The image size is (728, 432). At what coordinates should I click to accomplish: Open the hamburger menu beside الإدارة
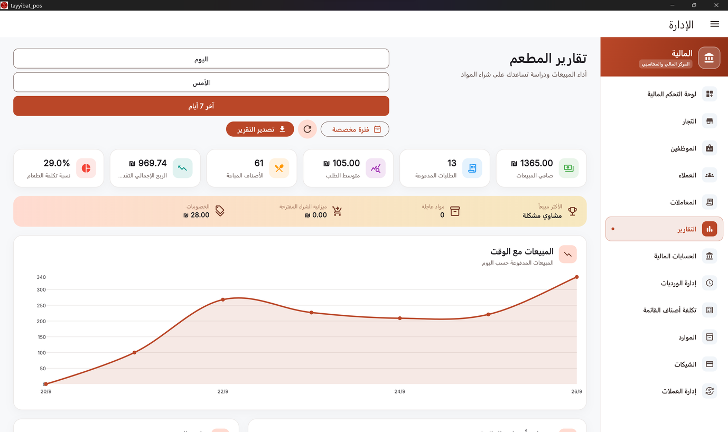point(714,24)
